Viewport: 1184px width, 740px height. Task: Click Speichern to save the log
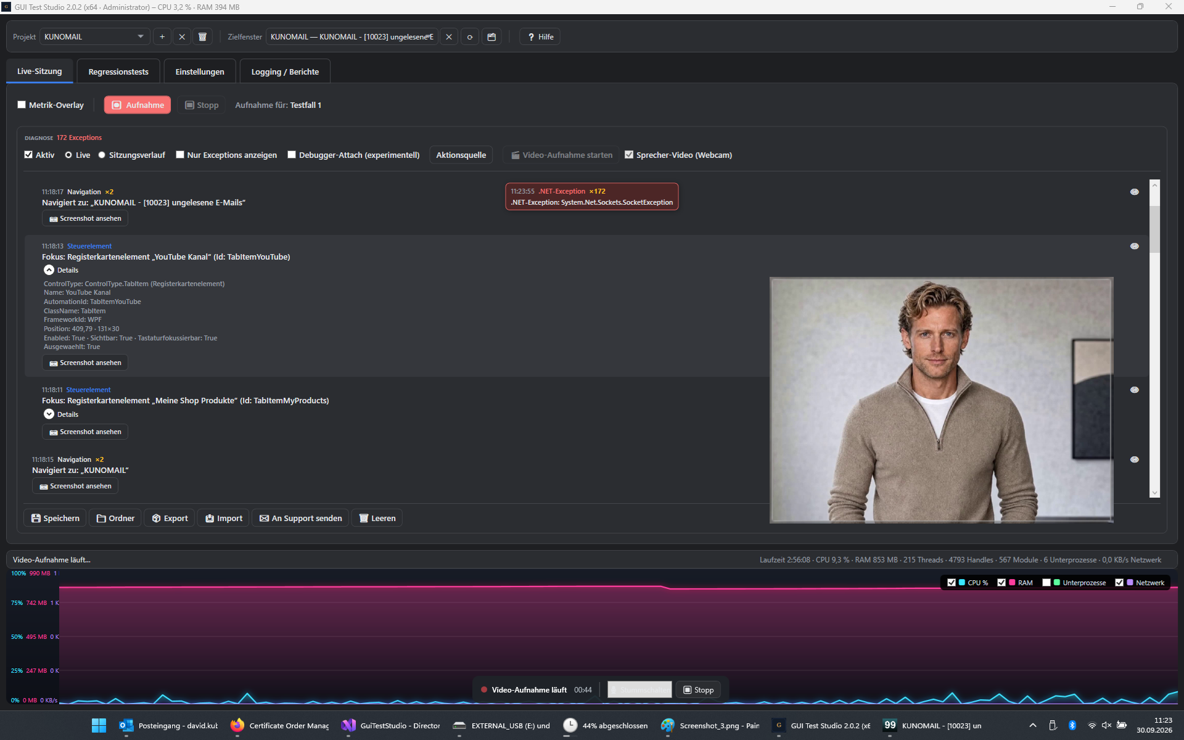(55, 518)
